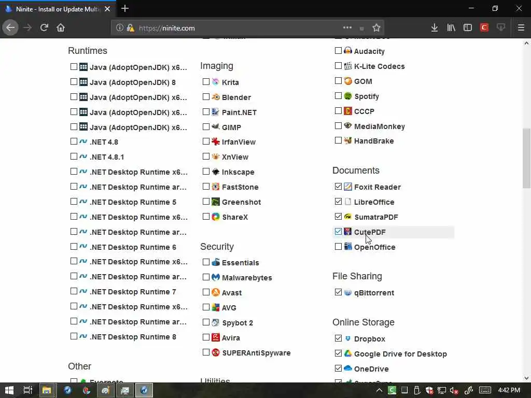The width and height of the screenshot is (531, 398).
Task: Click the Foxit Reader icon
Action: click(348, 187)
